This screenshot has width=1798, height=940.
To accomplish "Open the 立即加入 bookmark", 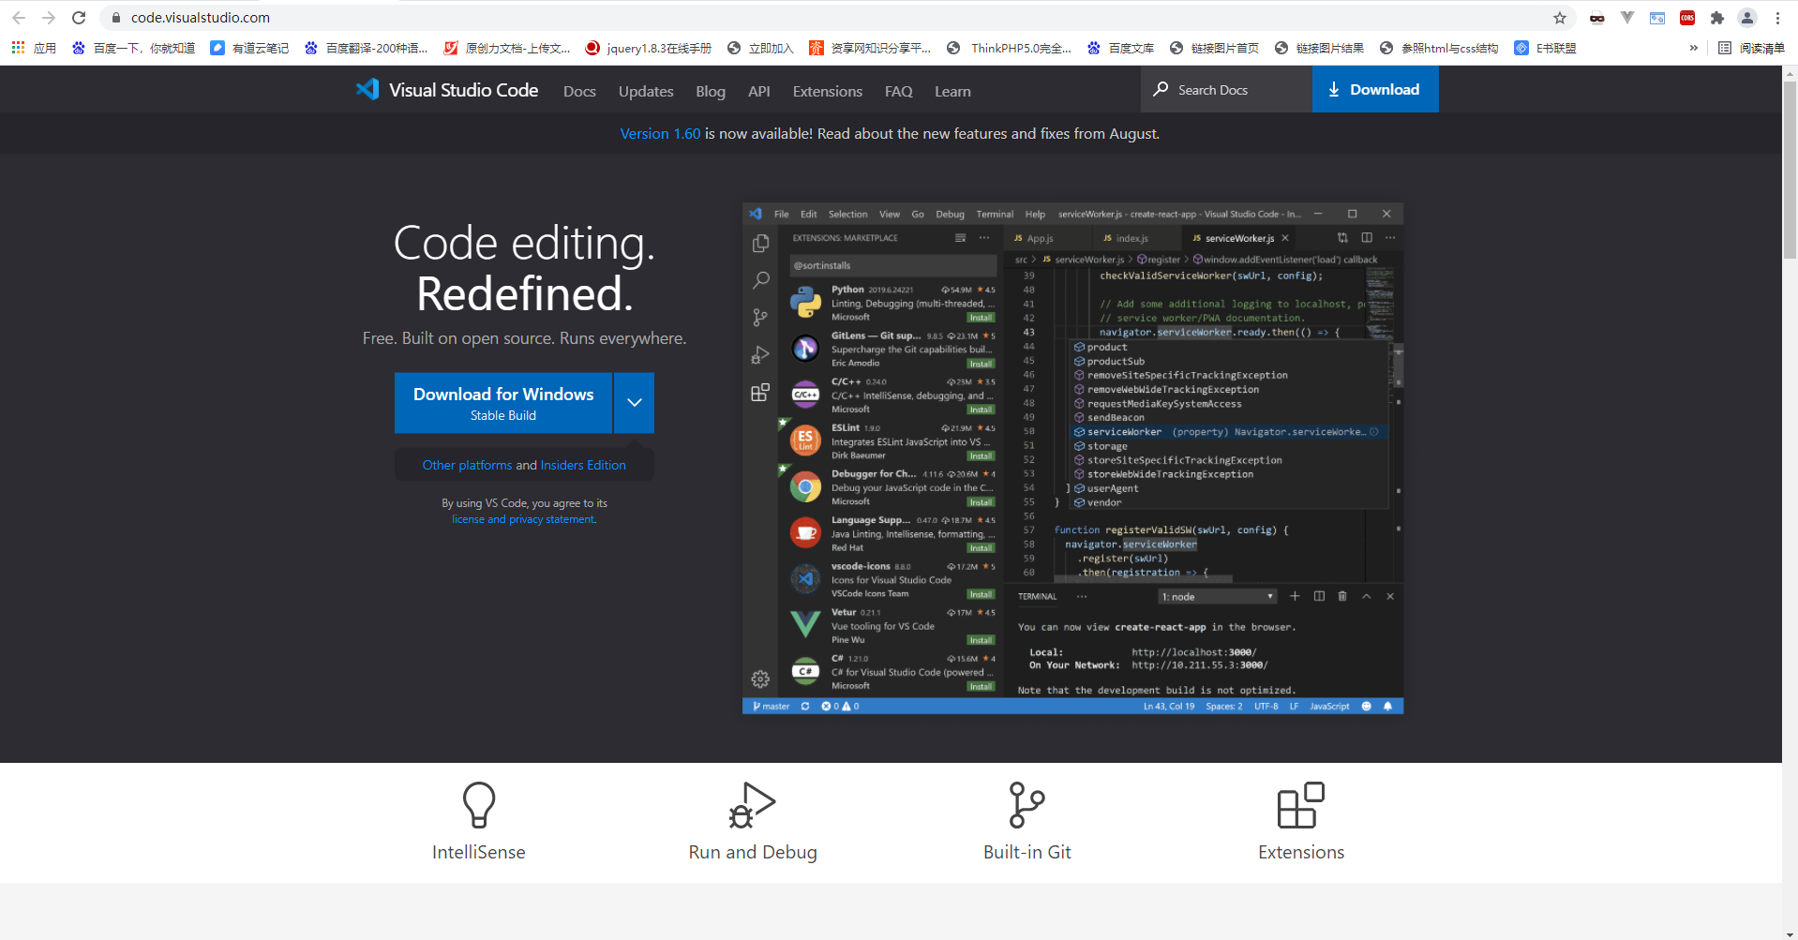I will tap(759, 48).
